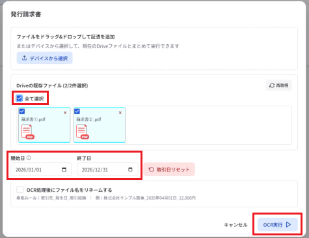Remove 請求書②.pdf with its red X
This screenshot has width=309, height=238.
tap(120, 113)
